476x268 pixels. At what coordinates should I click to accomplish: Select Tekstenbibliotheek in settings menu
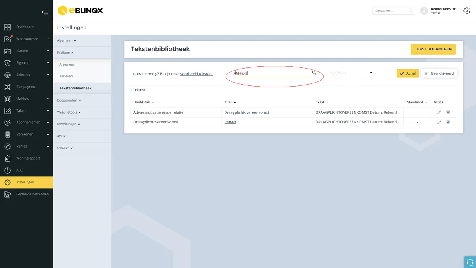coord(75,88)
